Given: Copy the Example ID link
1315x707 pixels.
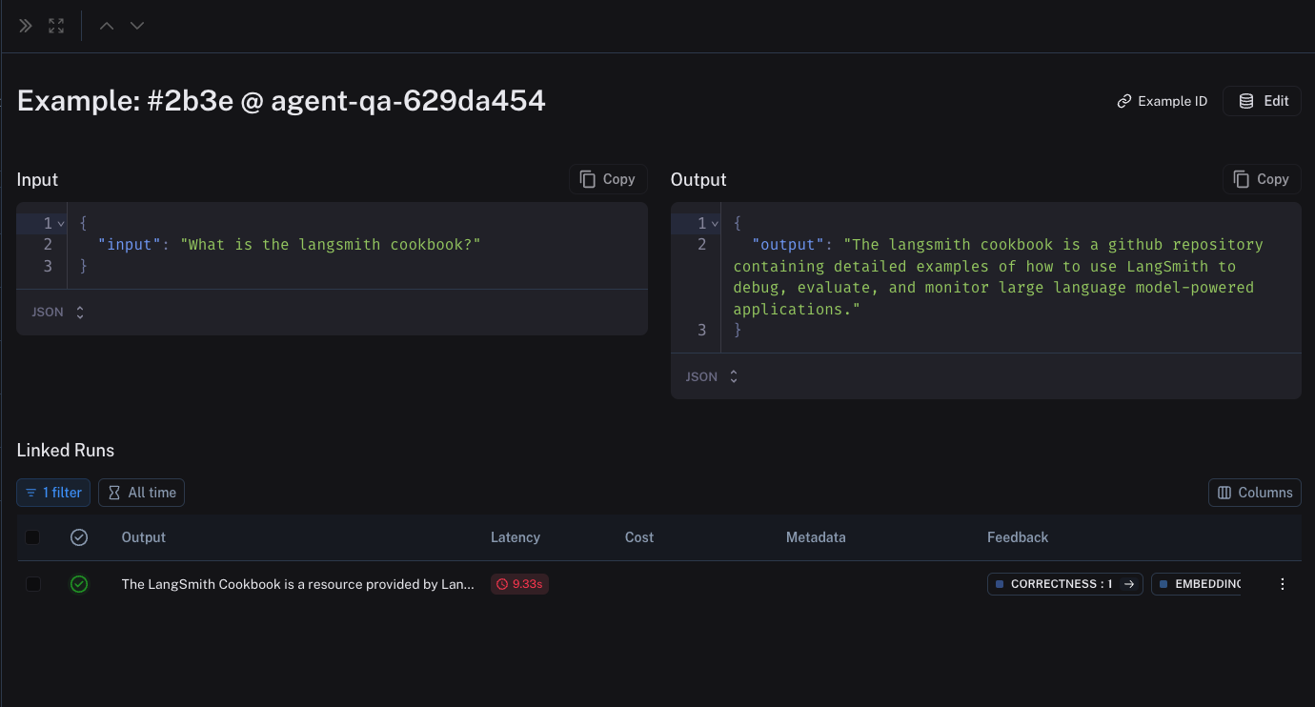Looking at the screenshot, I should tap(1163, 101).
